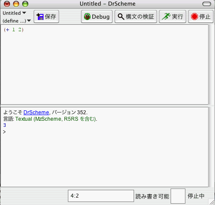Viewport: 215px width, 205px height.
Task: Click the window toolbar toggle pill button
Action: pyautogui.click(x=207, y=4)
